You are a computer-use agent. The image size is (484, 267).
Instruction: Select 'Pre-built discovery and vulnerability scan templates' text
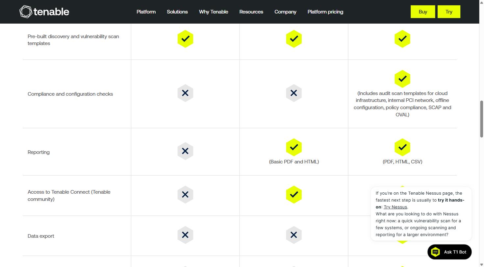(x=73, y=40)
